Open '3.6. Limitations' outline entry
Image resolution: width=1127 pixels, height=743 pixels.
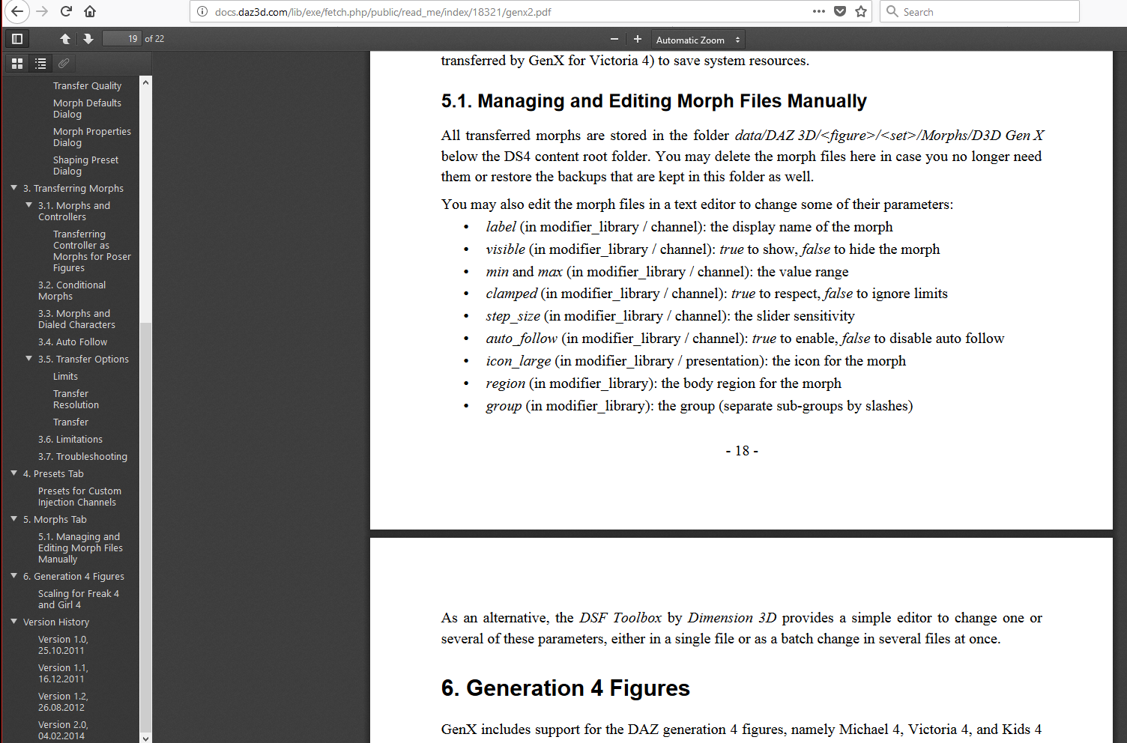click(x=70, y=440)
